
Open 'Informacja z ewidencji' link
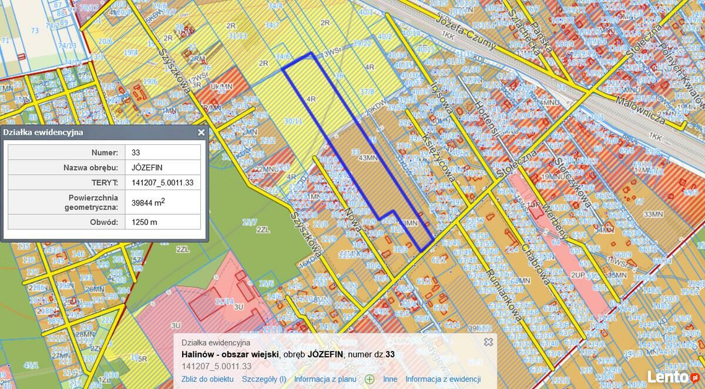click(443, 379)
